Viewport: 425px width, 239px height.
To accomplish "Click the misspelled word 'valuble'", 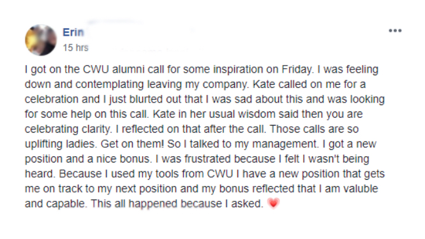I will (x=361, y=189).
